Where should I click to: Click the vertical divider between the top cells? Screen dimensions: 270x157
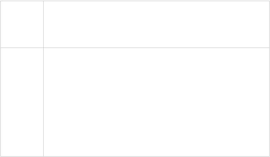[x=43, y=24]
